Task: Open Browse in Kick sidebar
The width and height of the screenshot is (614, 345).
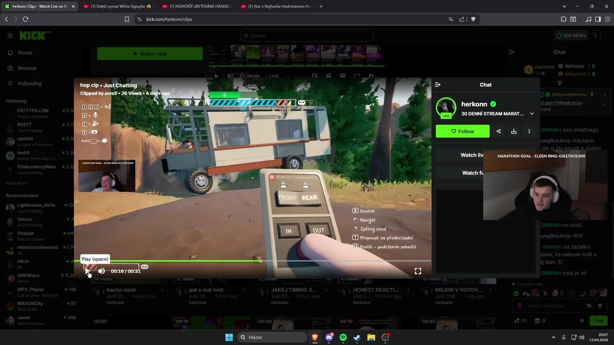Action: point(27,68)
